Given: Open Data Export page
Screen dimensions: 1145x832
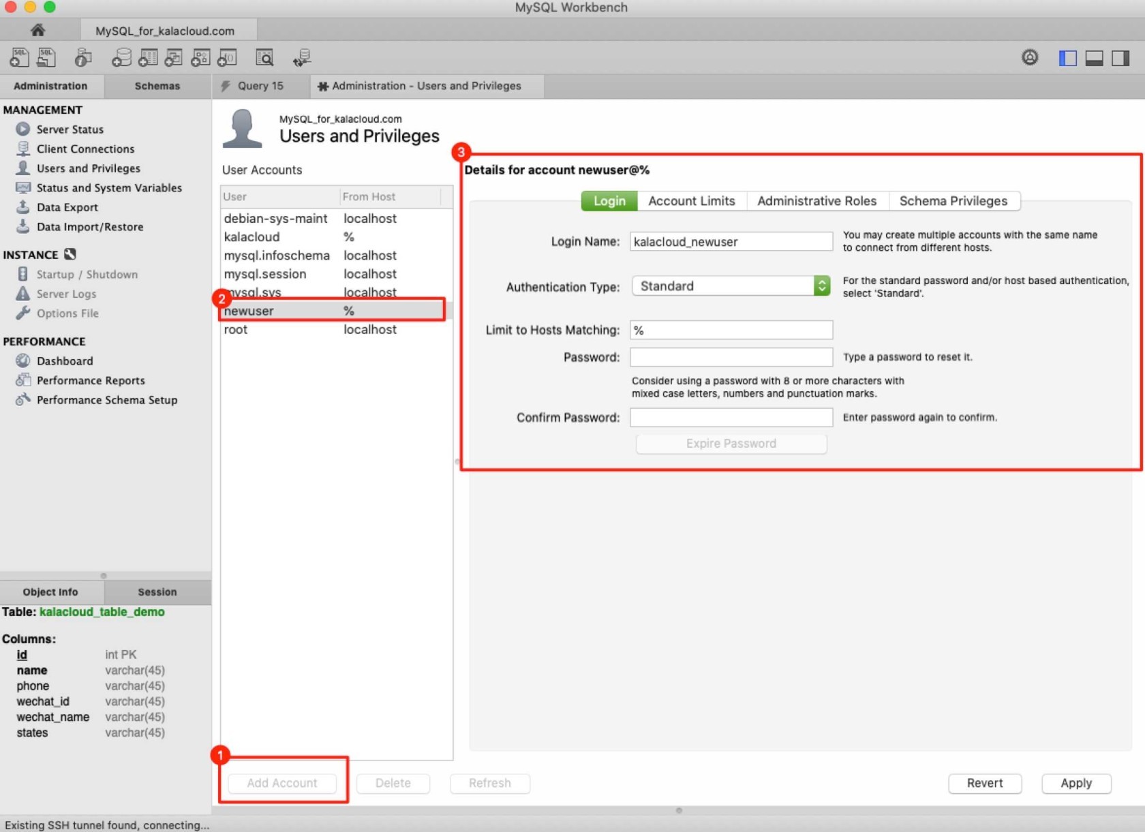Looking at the screenshot, I should [x=67, y=207].
